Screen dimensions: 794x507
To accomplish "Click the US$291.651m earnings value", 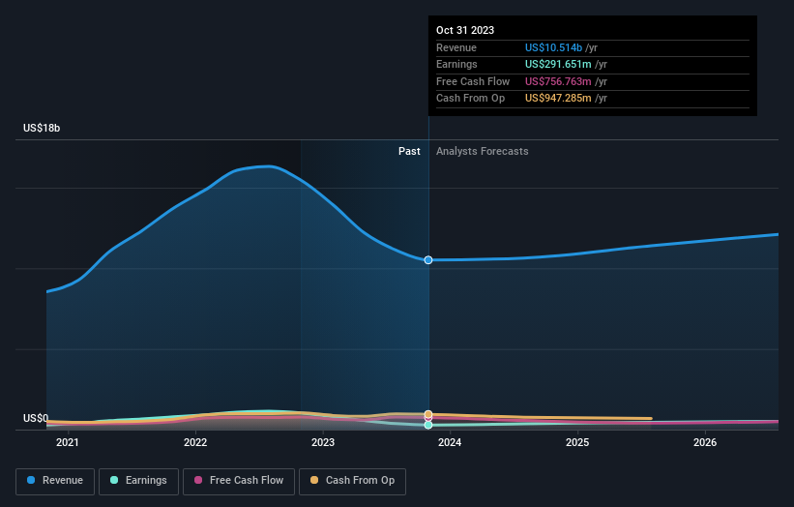I will (x=558, y=64).
